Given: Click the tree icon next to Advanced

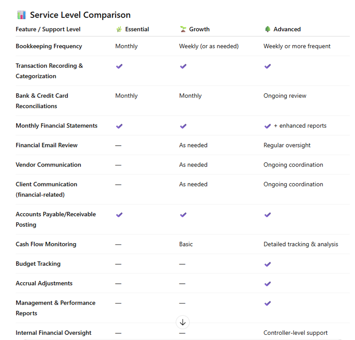Looking at the screenshot, I should 267,29.
